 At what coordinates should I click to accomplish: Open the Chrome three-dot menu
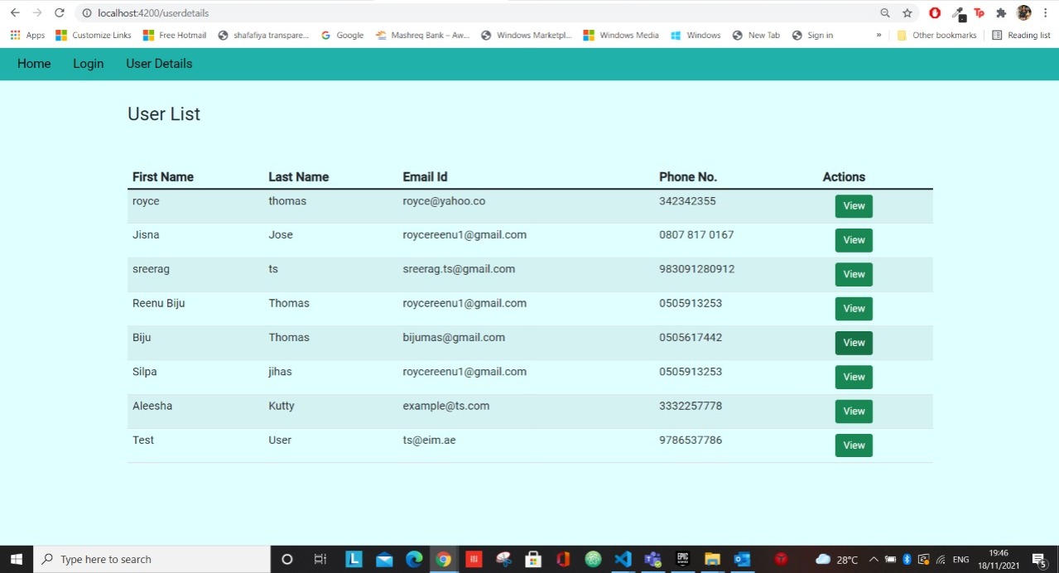(1045, 13)
